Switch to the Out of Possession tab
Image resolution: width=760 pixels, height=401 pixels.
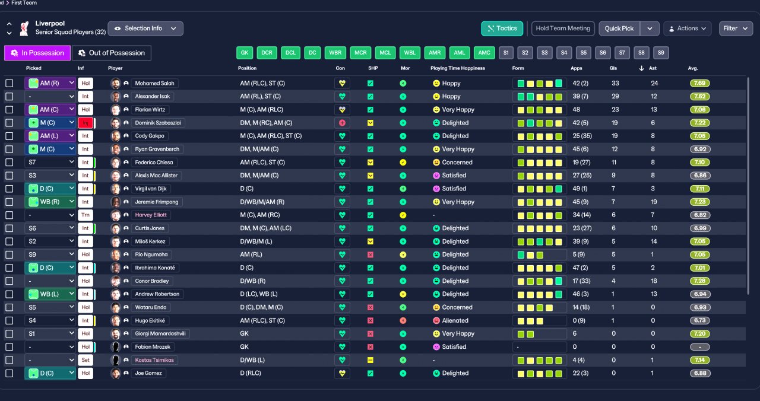[112, 53]
